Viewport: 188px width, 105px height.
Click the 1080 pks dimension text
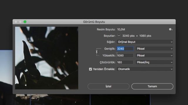click(145, 36)
